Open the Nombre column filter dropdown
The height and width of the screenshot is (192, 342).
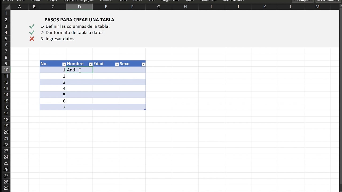pyautogui.click(x=90, y=64)
